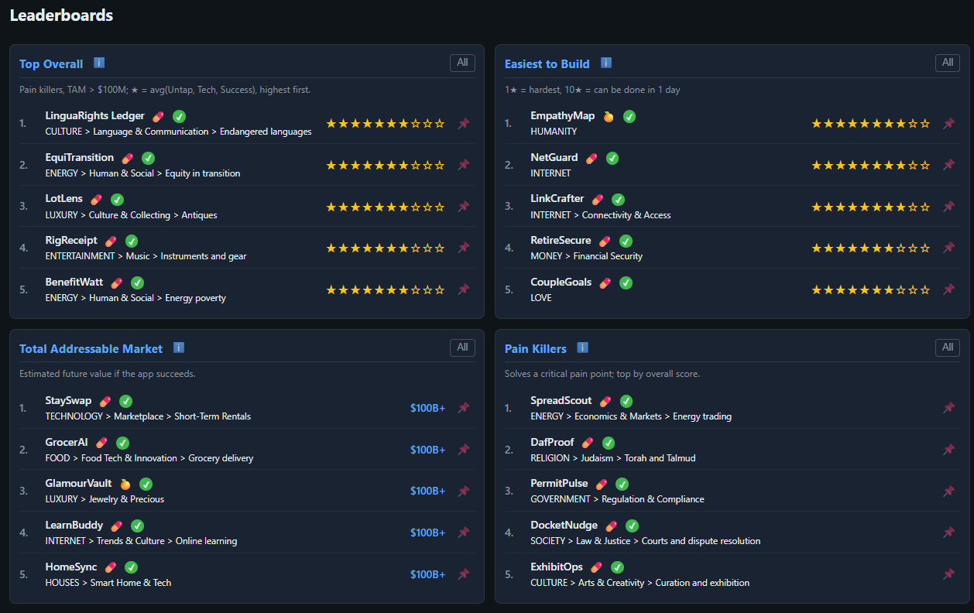Pin the SpreadScout entry
The image size is (974, 613).
click(x=948, y=407)
